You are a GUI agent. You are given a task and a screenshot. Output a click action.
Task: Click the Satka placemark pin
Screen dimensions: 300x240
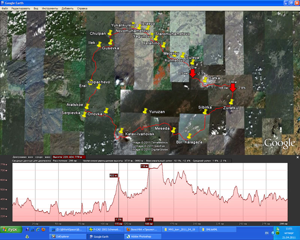(x=205, y=80)
